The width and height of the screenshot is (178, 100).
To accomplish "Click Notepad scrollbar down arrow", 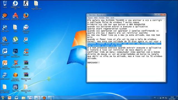I will tap(164, 81).
